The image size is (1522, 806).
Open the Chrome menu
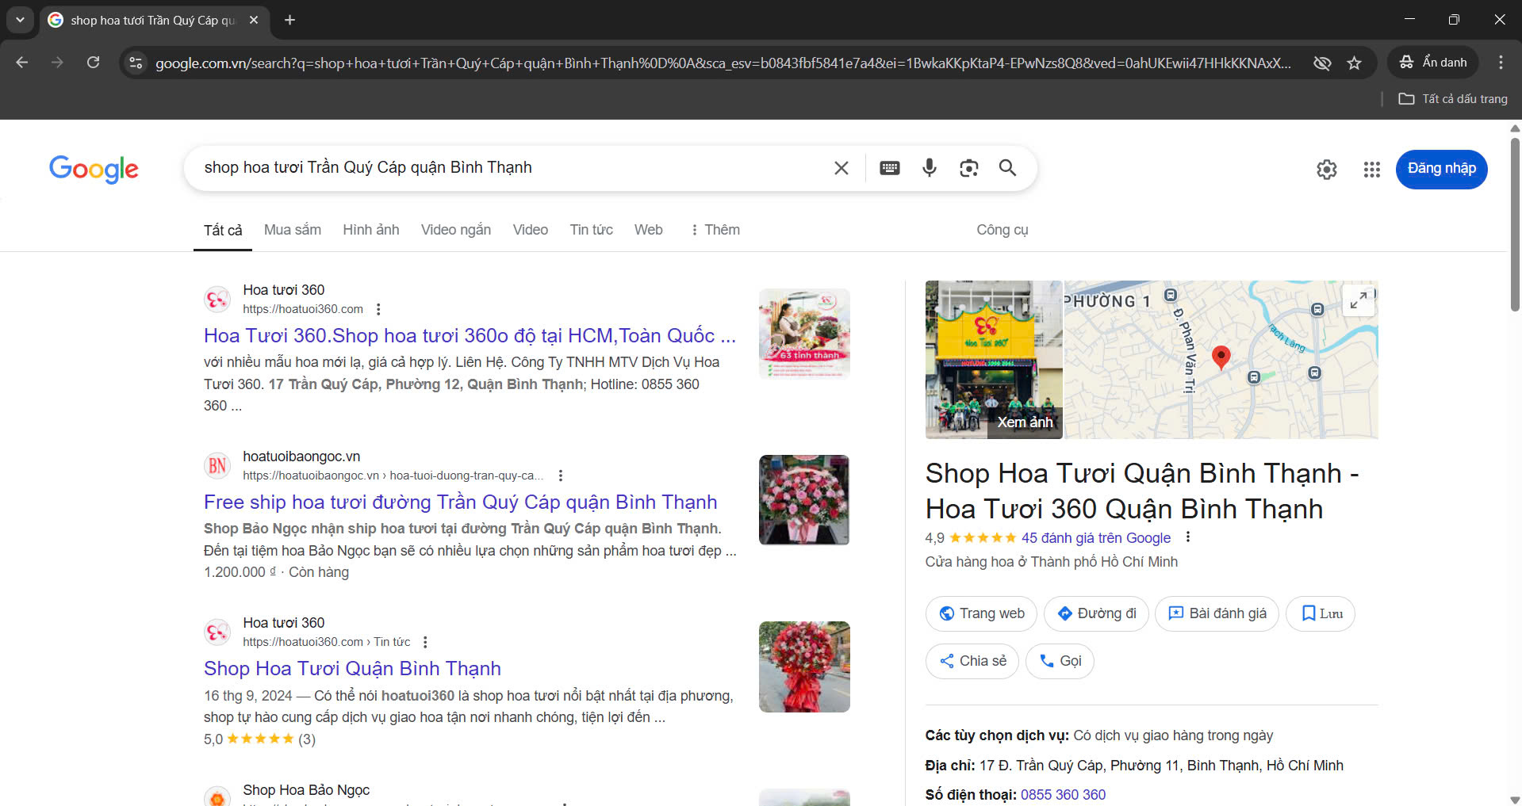[x=1501, y=63]
